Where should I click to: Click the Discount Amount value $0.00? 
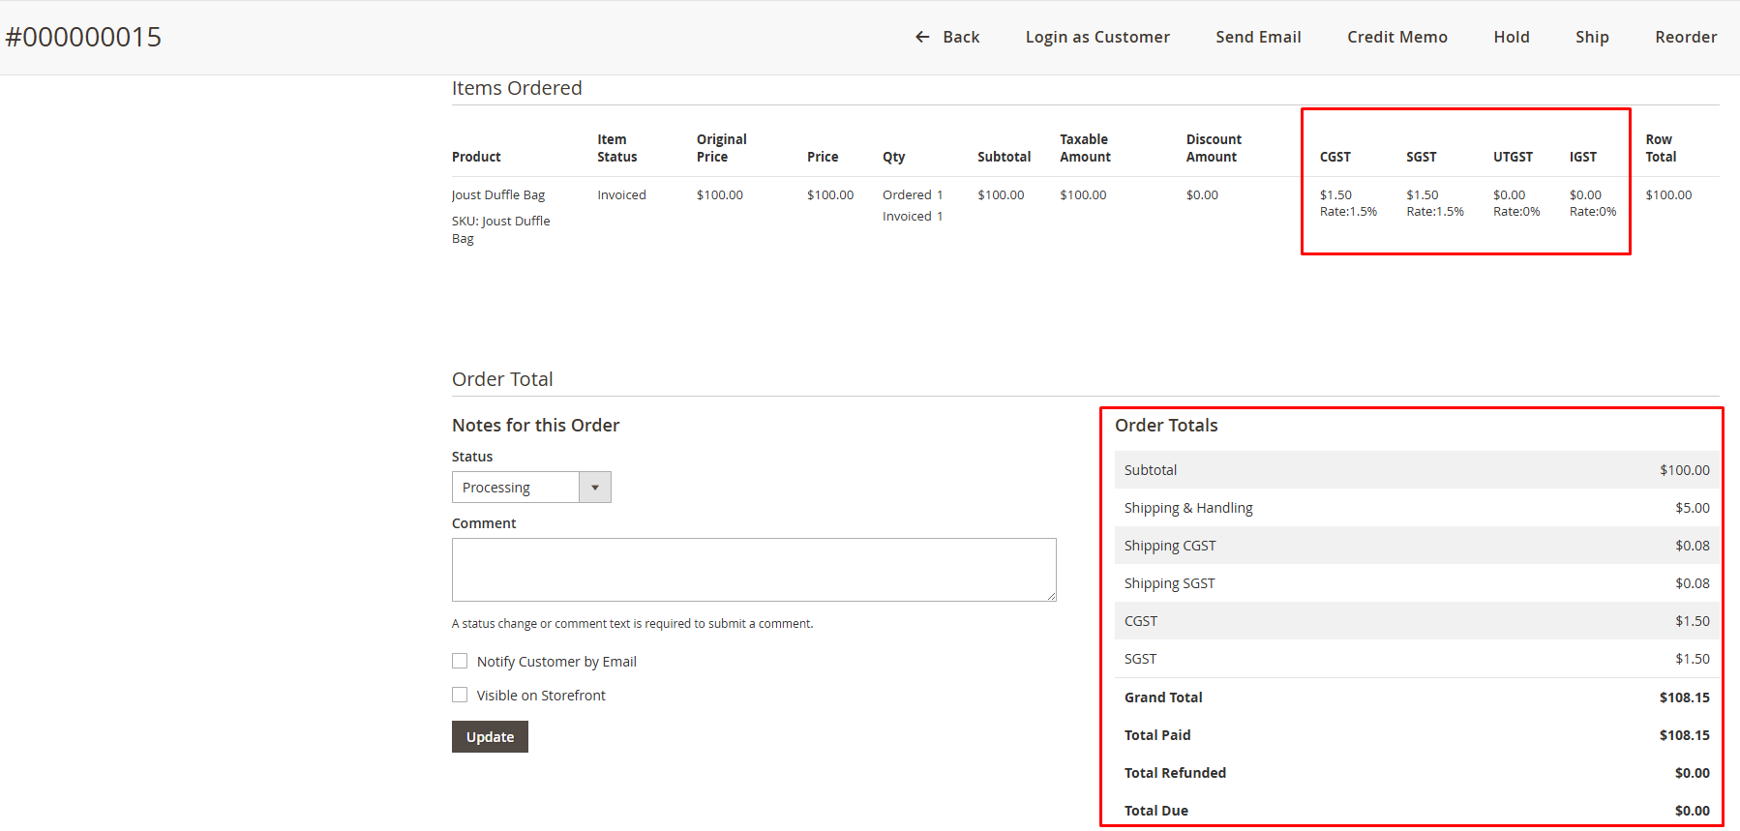(1202, 195)
